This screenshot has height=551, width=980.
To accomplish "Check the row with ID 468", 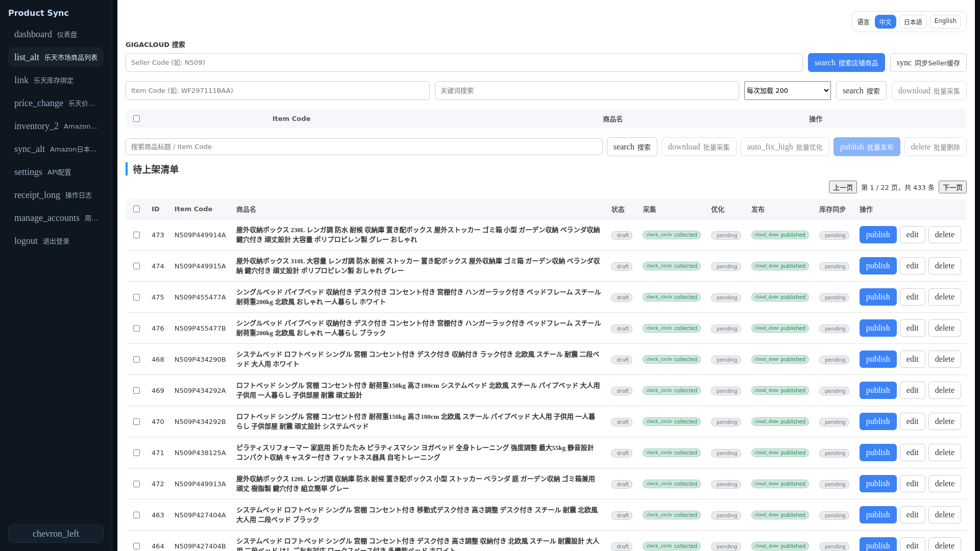I will click(136, 359).
